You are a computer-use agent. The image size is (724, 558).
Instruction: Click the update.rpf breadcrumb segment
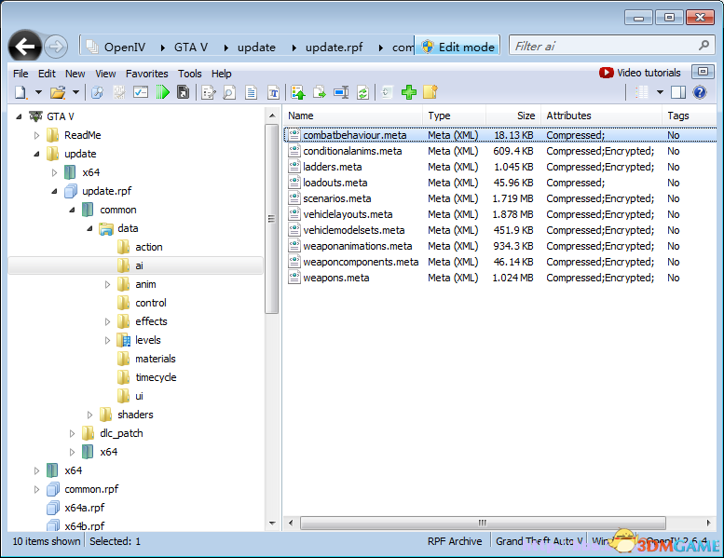click(334, 48)
